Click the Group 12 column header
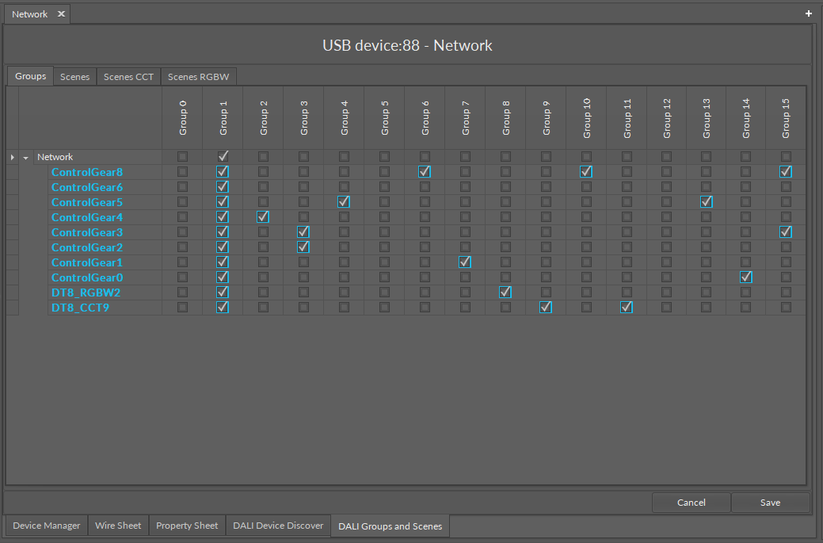The image size is (823, 543). pyautogui.click(x=667, y=118)
